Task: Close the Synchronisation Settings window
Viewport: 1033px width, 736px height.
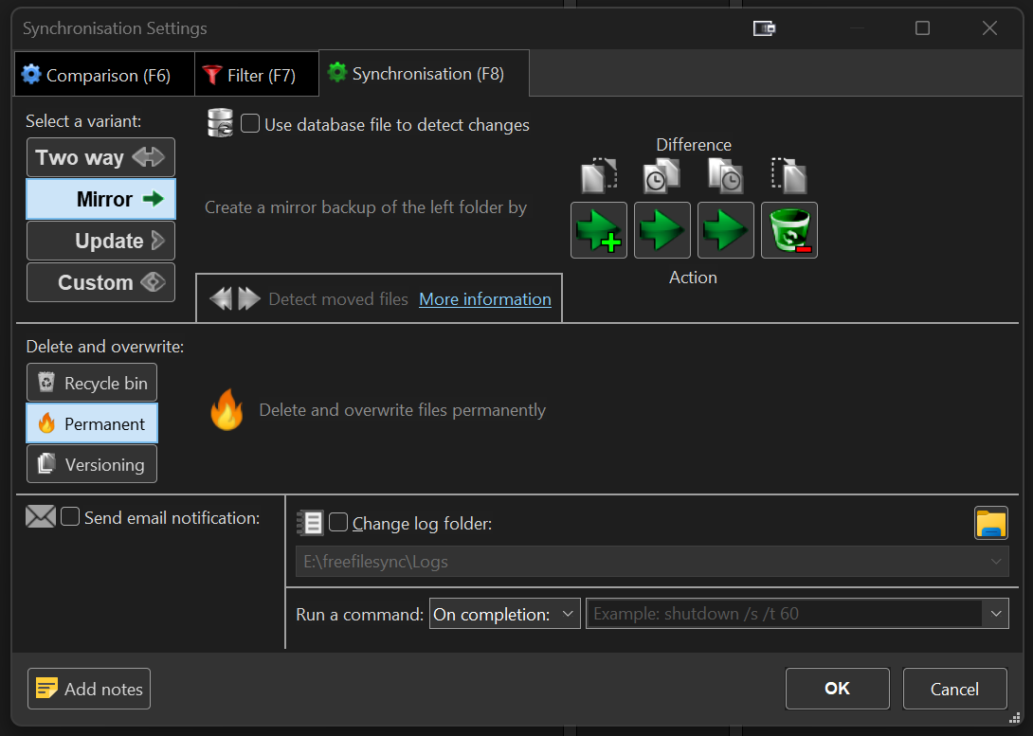Action: click(989, 28)
